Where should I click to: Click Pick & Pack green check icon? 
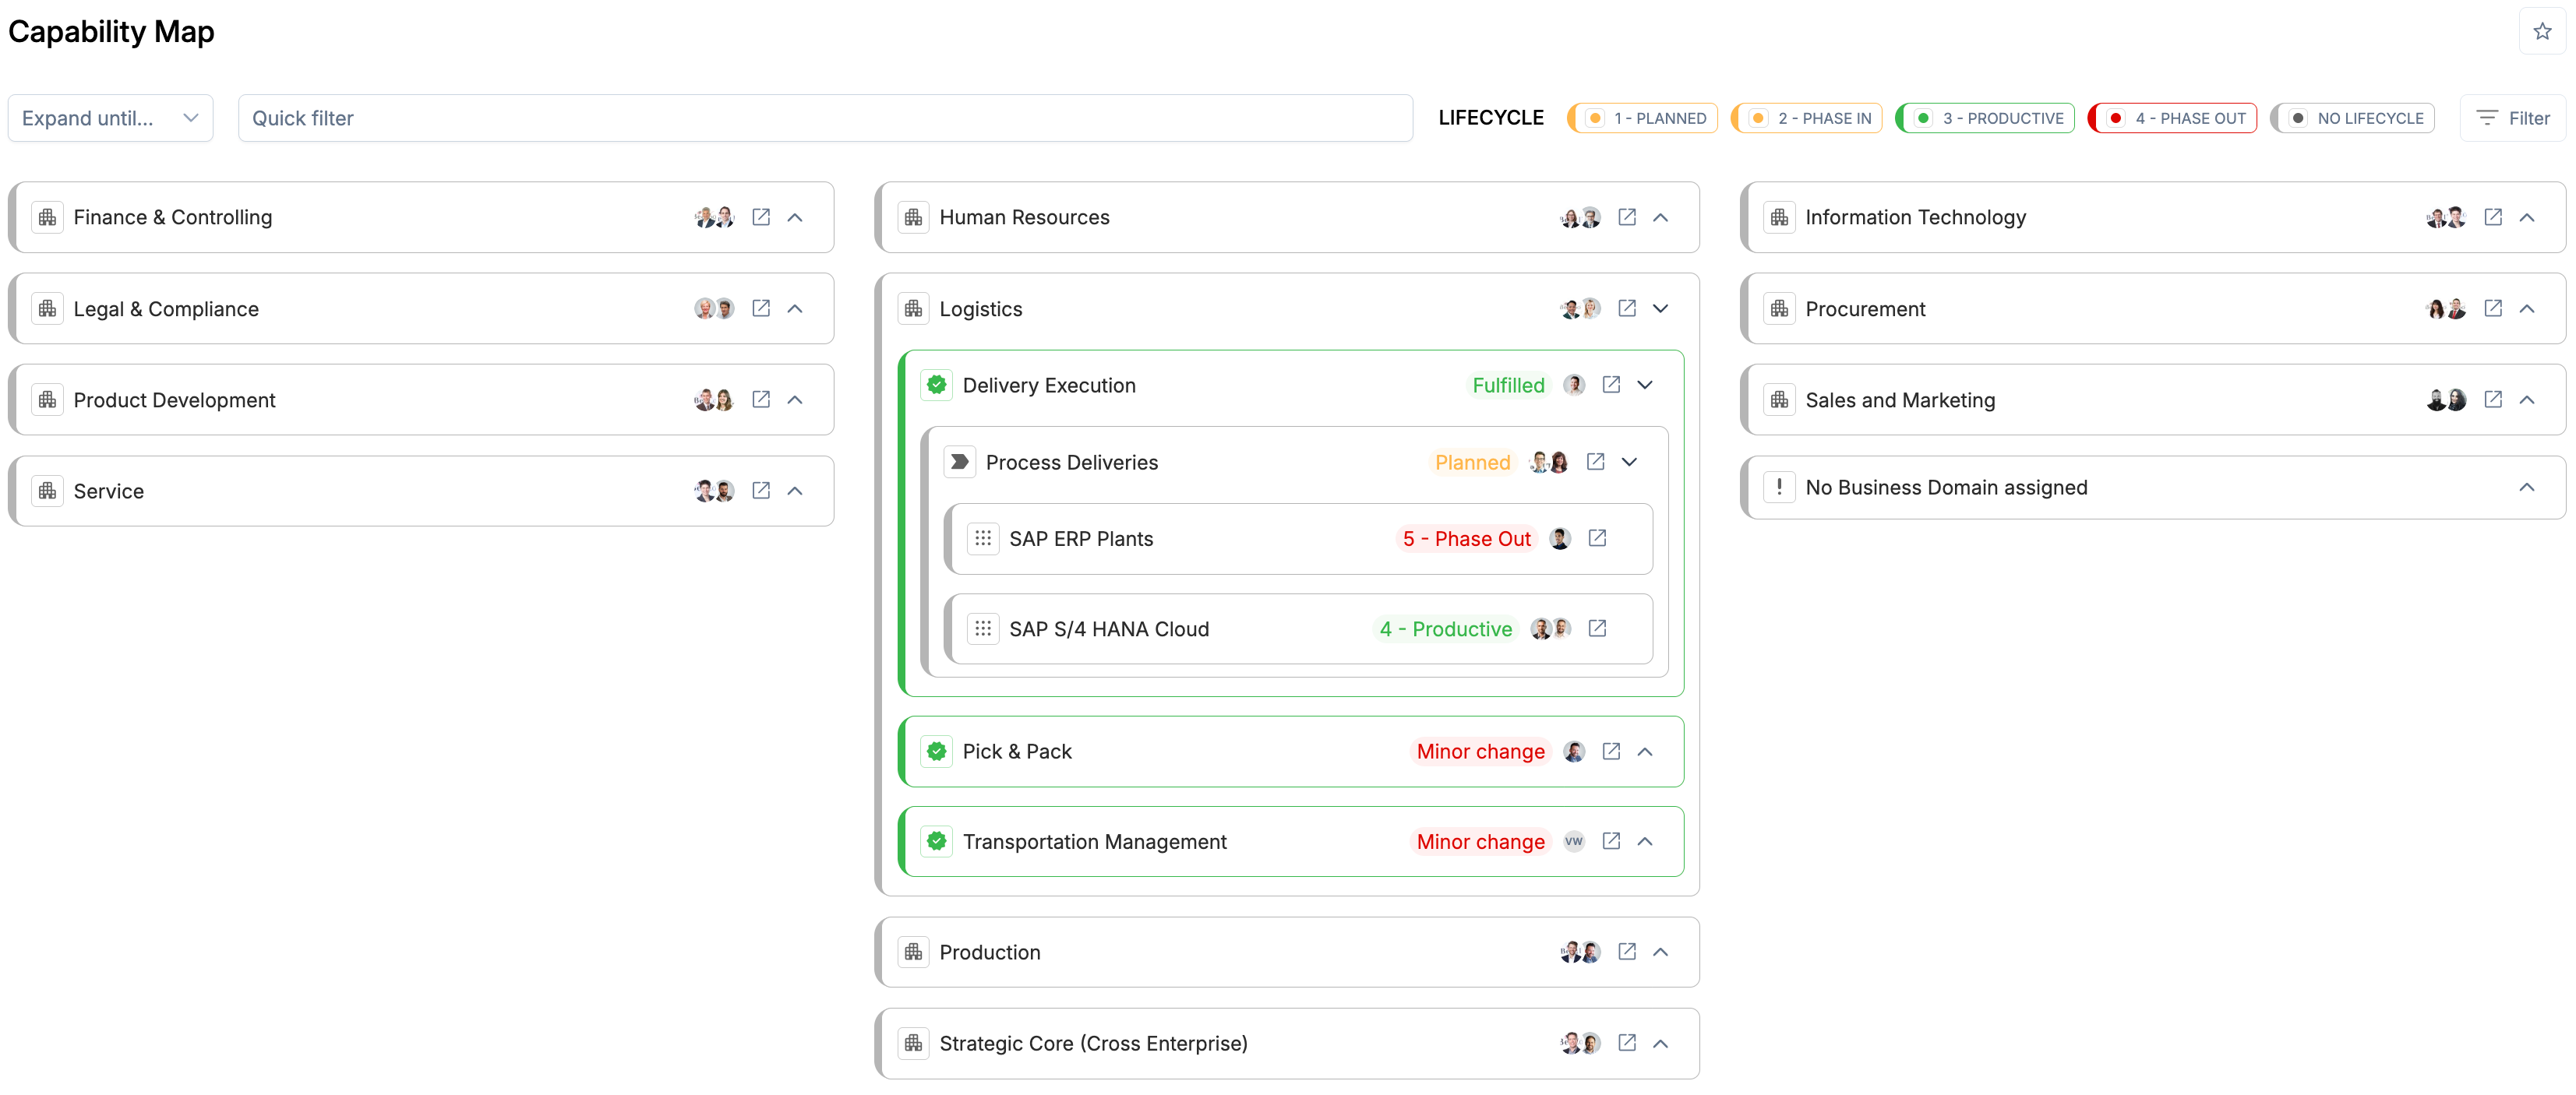pos(936,752)
